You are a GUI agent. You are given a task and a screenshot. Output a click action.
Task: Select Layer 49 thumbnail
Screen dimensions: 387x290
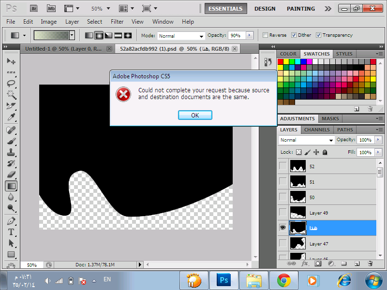[x=298, y=213]
